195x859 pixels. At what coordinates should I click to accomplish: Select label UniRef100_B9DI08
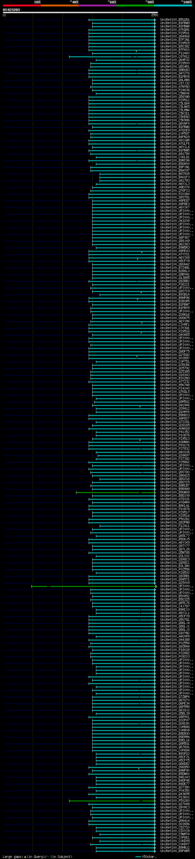175,495
